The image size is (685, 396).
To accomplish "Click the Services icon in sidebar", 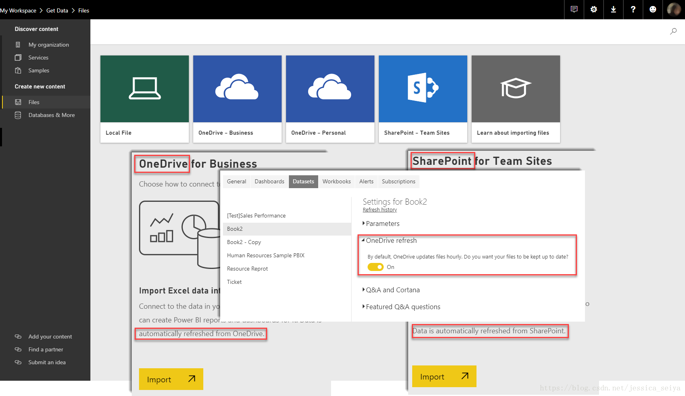I will 18,57.
